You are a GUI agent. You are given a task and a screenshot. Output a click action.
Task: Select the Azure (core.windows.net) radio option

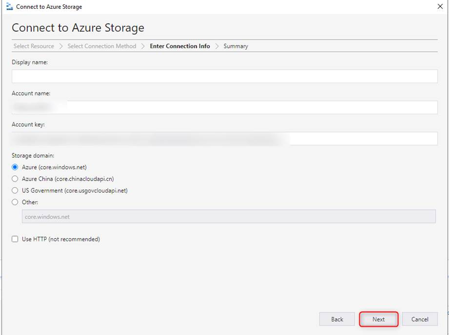click(15, 167)
